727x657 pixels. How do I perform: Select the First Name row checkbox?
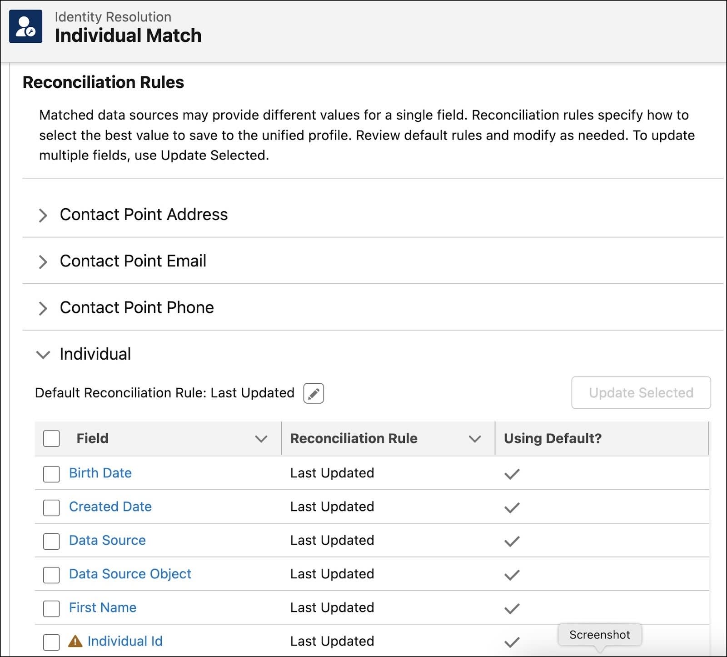click(x=51, y=608)
